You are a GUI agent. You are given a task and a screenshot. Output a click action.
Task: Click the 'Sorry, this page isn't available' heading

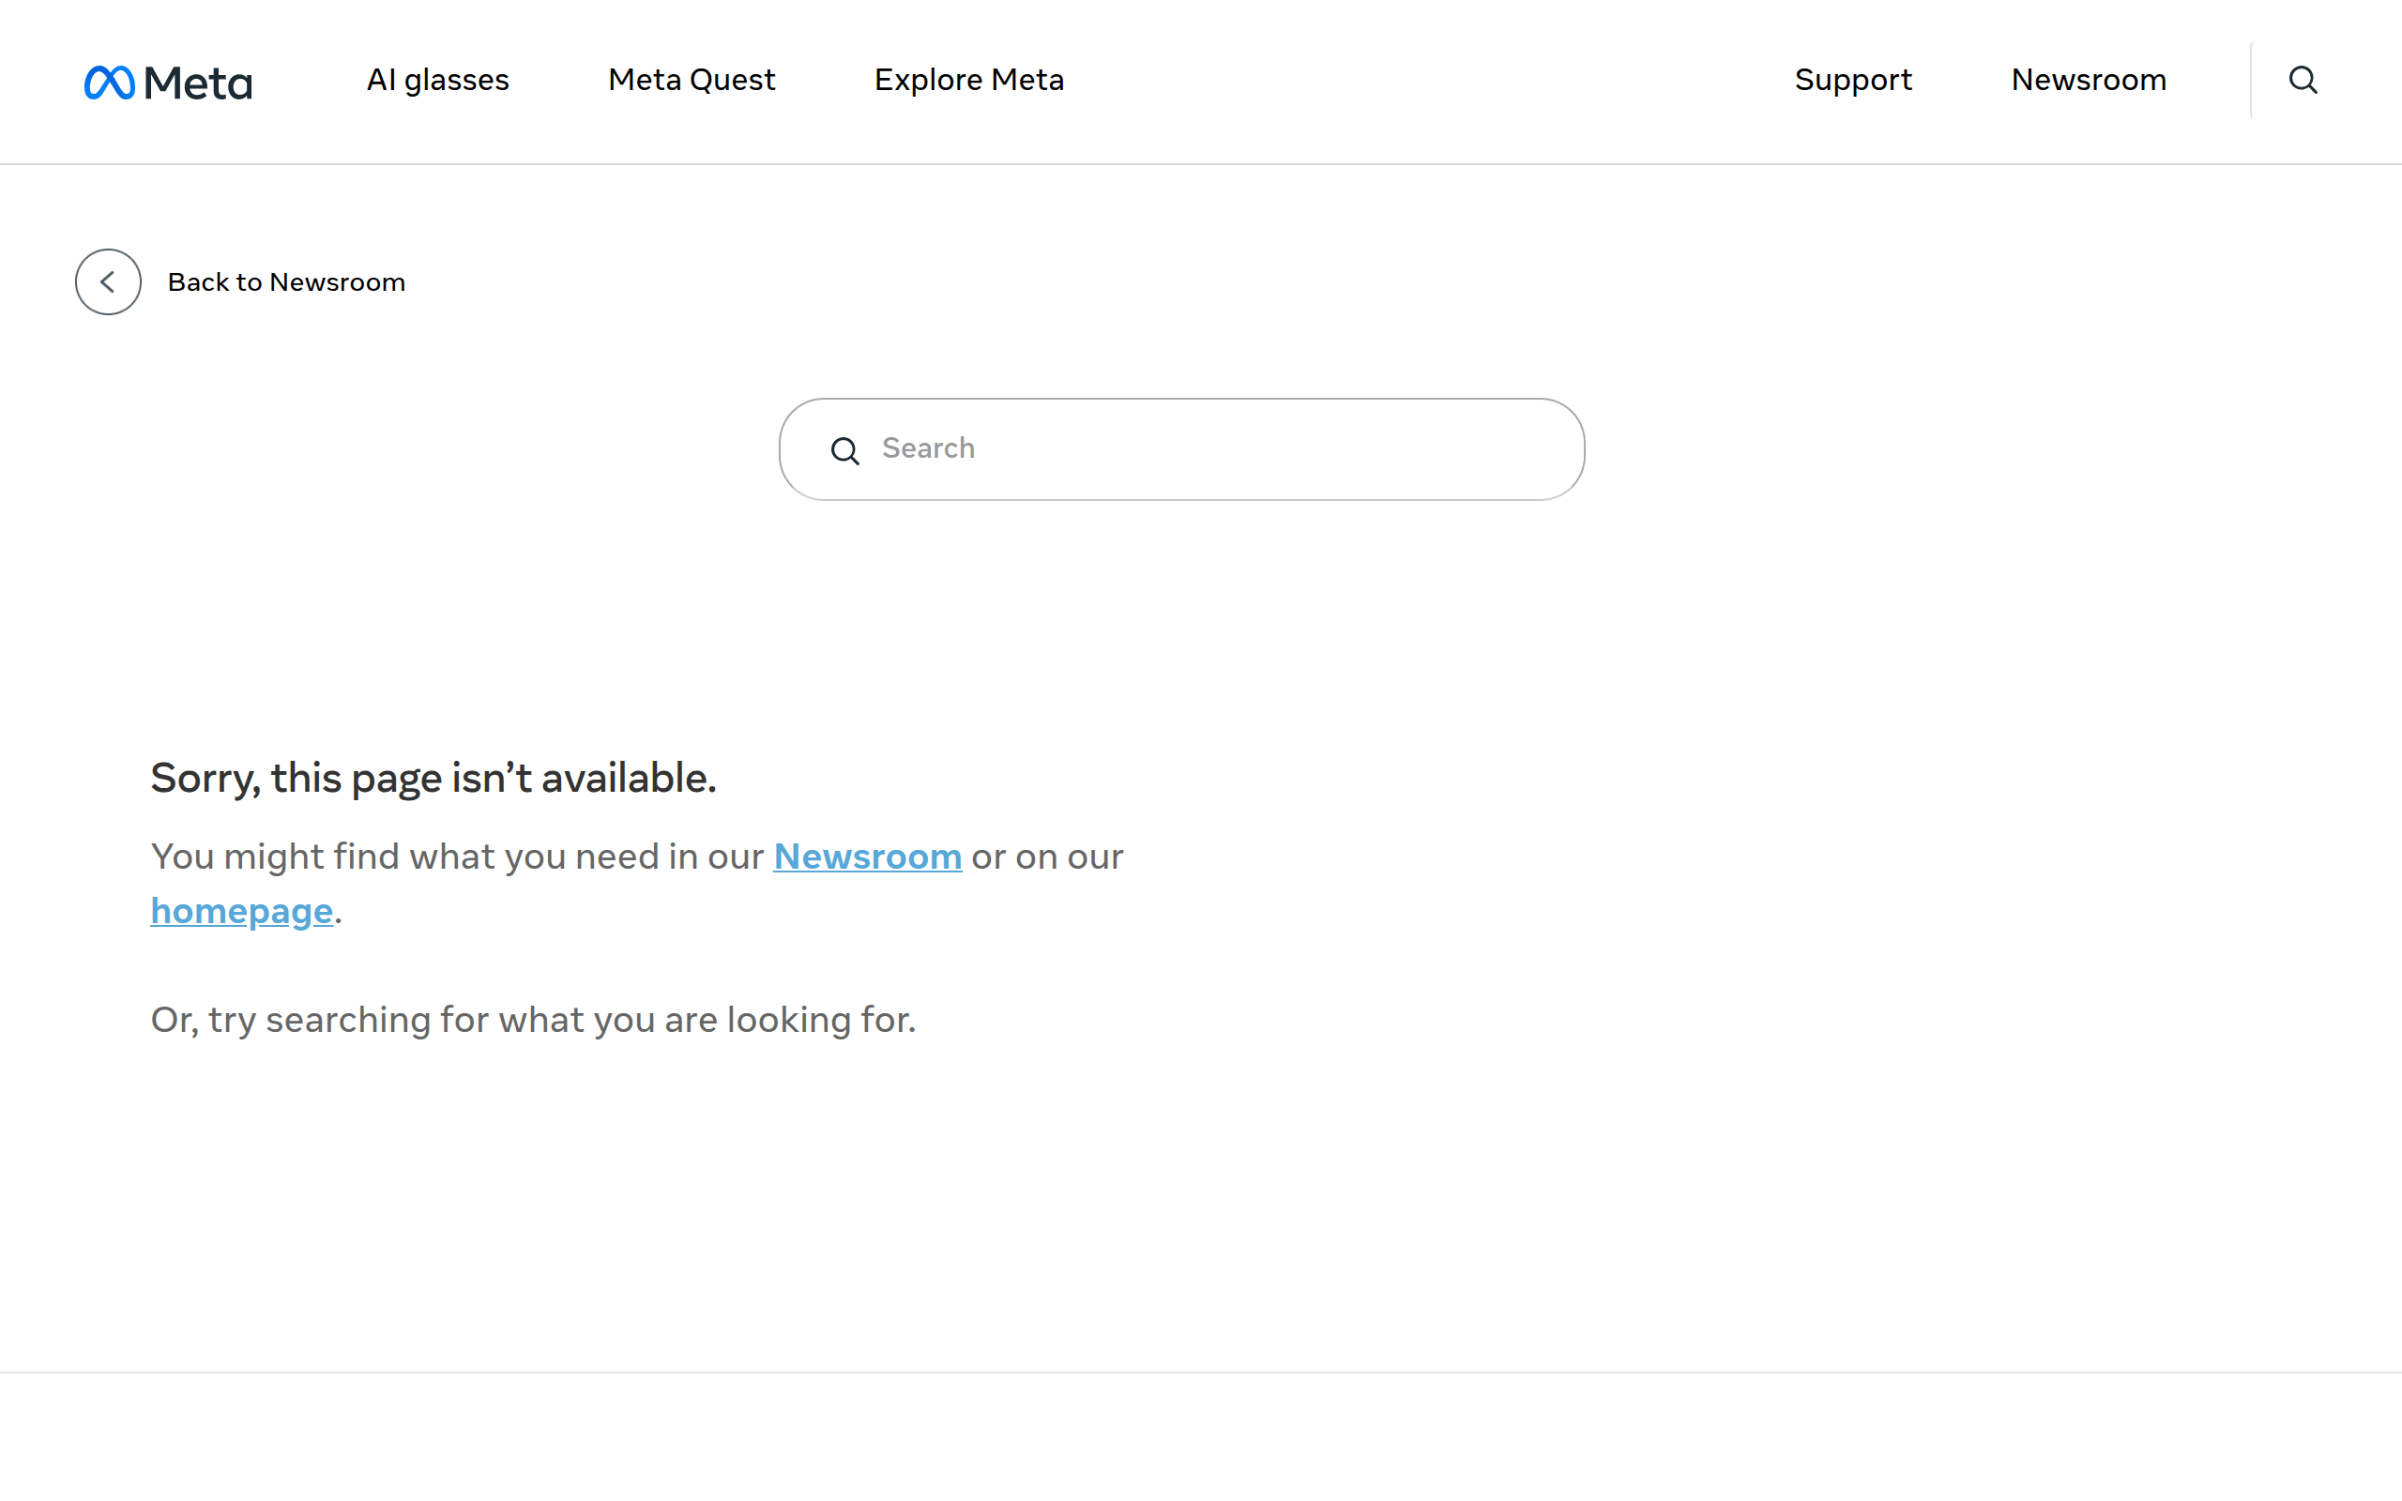[x=433, y=778]
